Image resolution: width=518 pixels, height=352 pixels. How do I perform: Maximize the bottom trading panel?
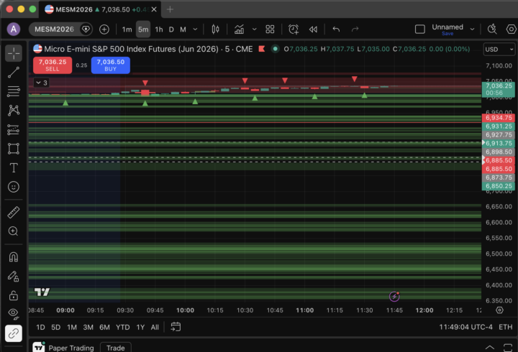(507, 348)
